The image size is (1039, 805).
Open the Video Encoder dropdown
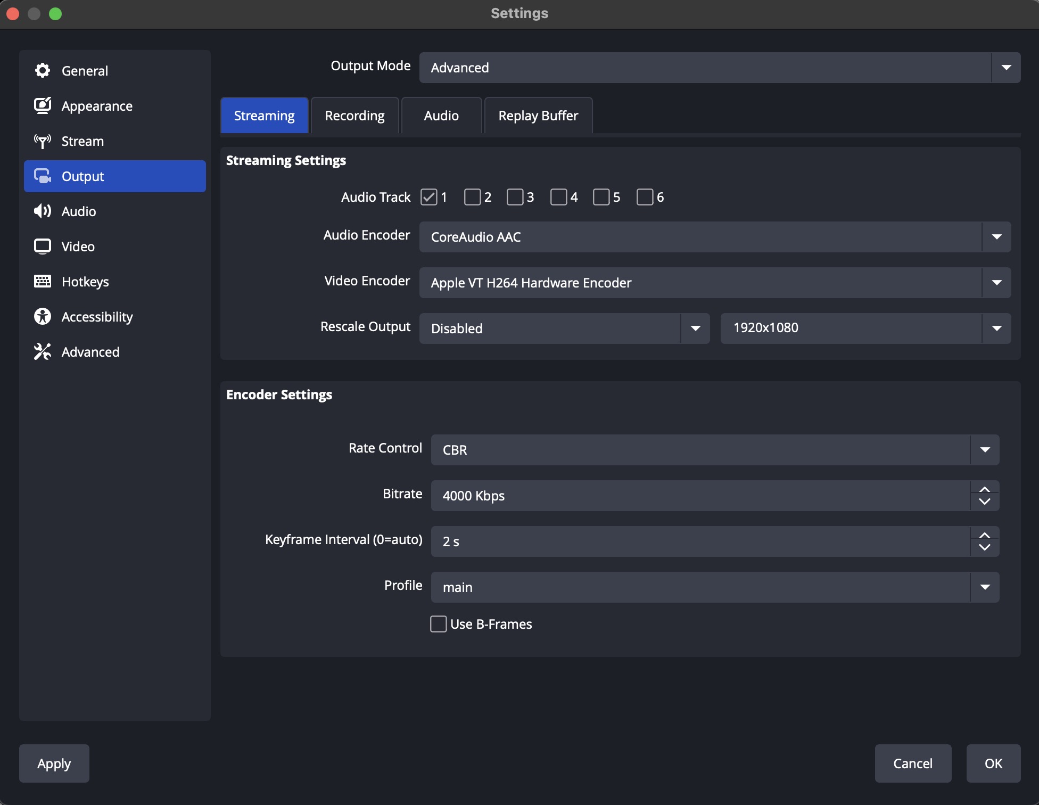tap(996, 283)
